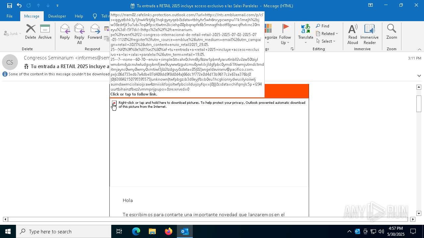Expand the Related dropdown
This screenshot has width=424, height=238.
point(327,33)
